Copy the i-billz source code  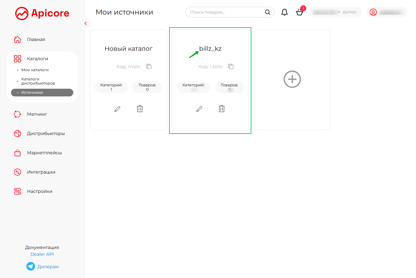231,66
